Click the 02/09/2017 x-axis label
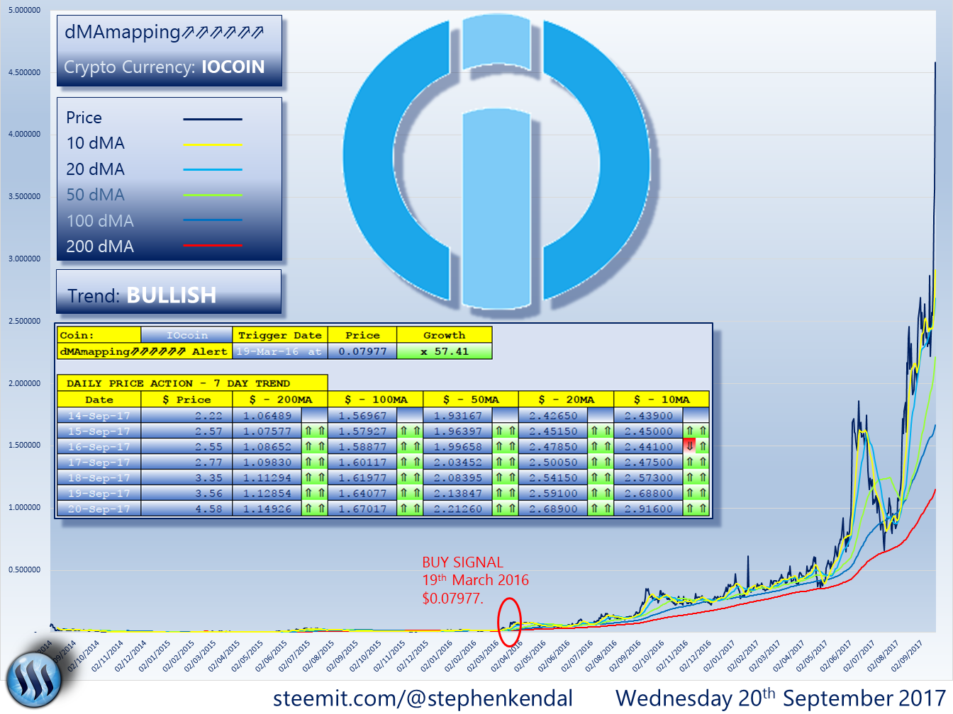 pyautogui.click(x=908, y=656)
